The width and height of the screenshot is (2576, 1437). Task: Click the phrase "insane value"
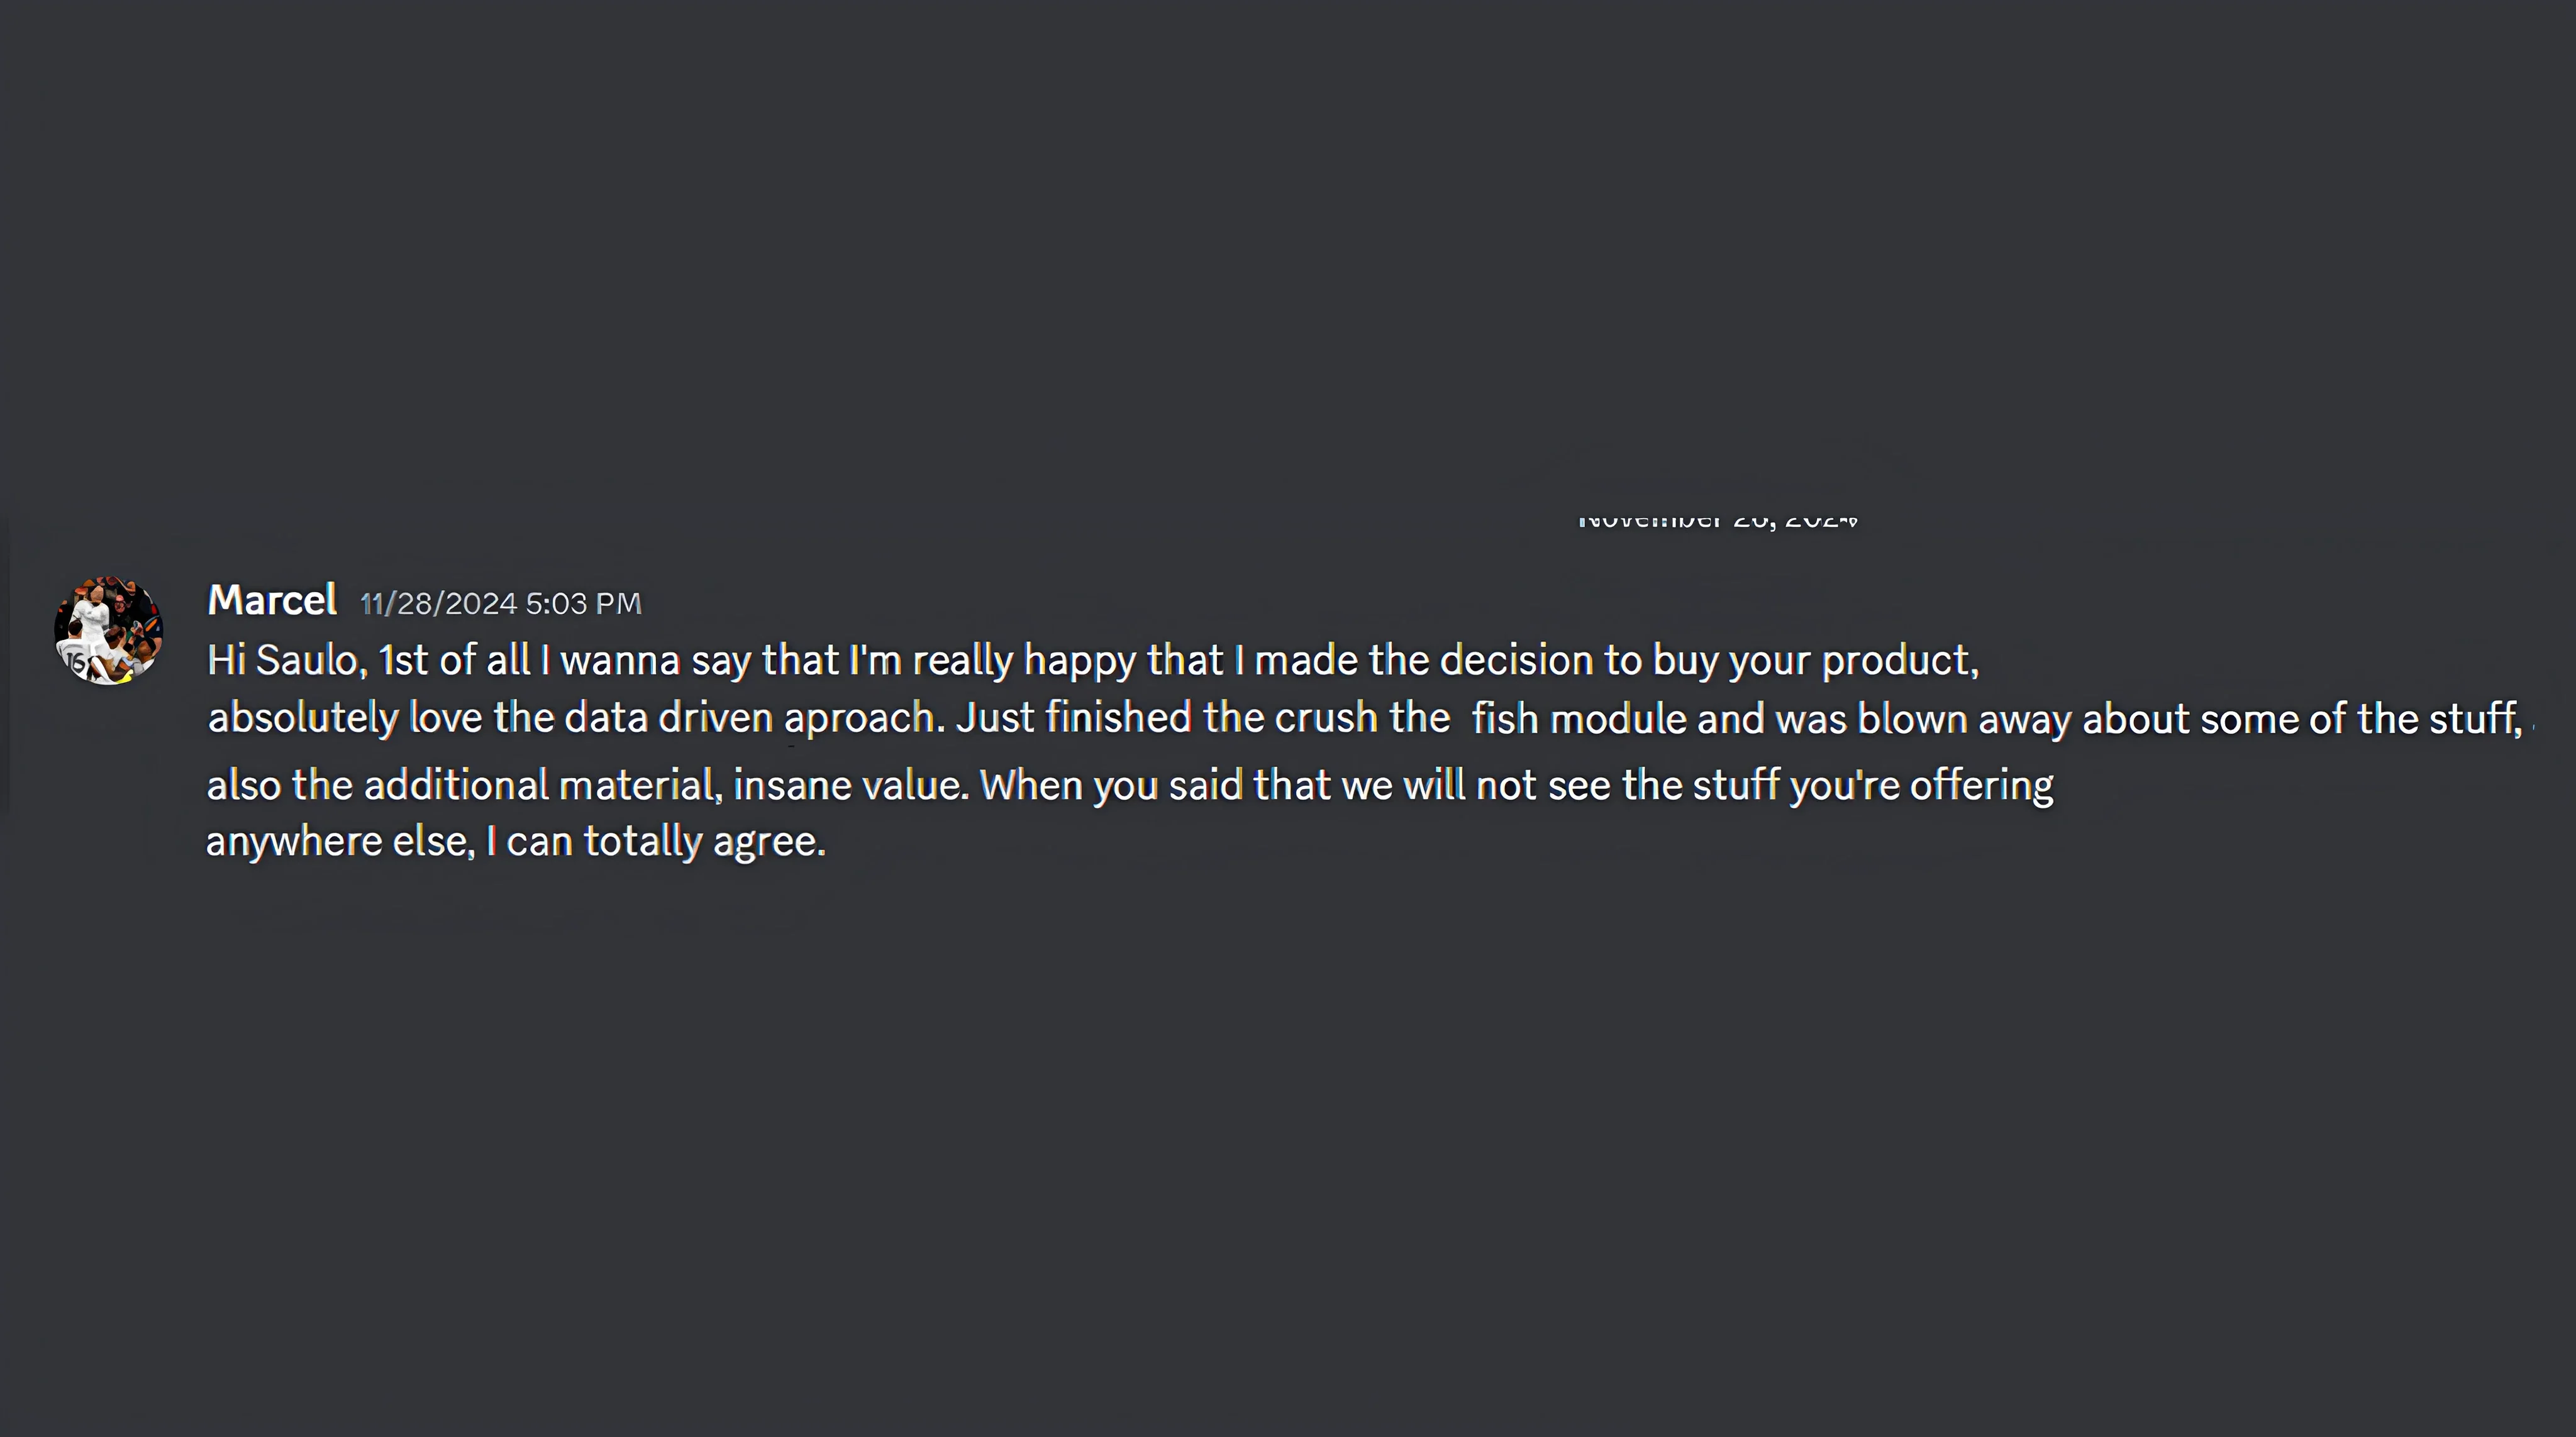pyautogui.click(x=850, y=786)
